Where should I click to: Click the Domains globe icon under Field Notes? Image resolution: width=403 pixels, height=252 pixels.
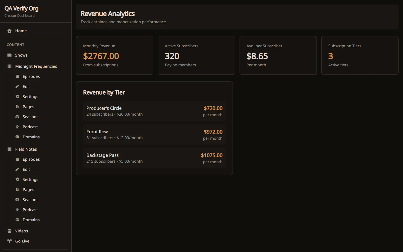coord(17,220)
